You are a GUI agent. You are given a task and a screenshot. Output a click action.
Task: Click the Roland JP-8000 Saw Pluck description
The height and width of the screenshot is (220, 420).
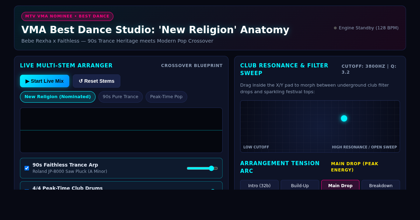click(x=70, y=171)
